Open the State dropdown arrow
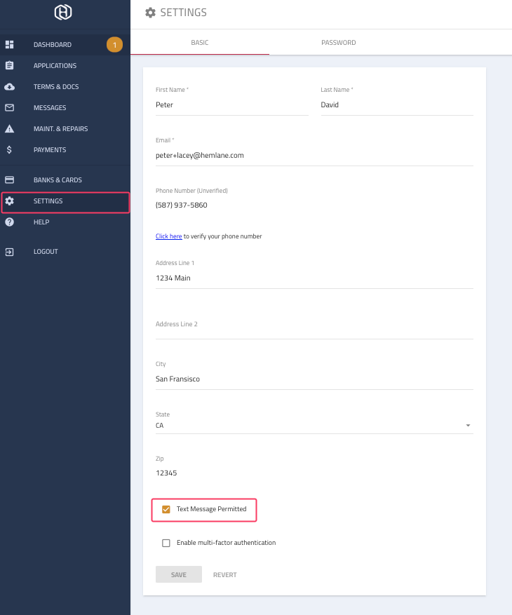 click(468, 426)
